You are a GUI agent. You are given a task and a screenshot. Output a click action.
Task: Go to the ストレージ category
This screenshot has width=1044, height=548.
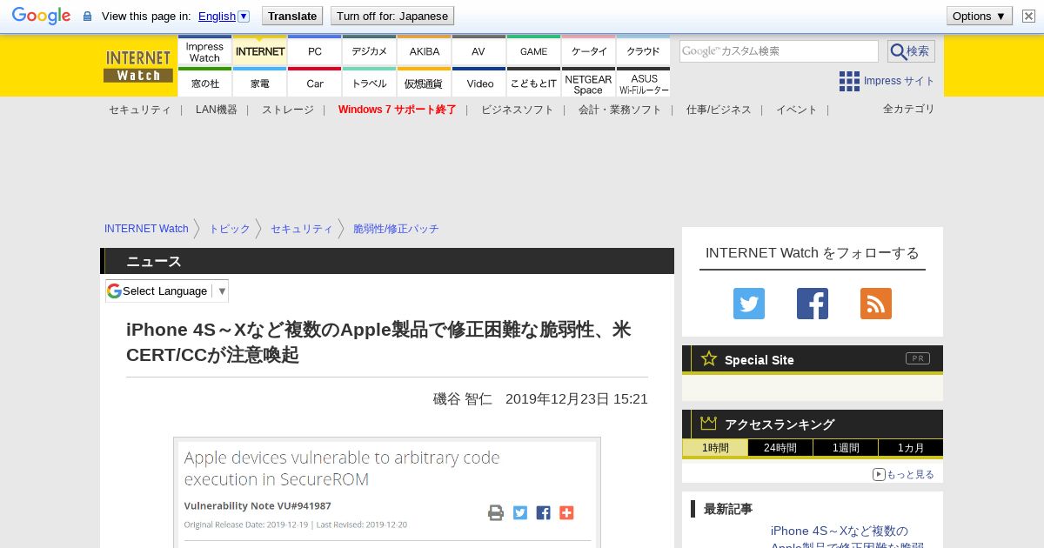288,110
